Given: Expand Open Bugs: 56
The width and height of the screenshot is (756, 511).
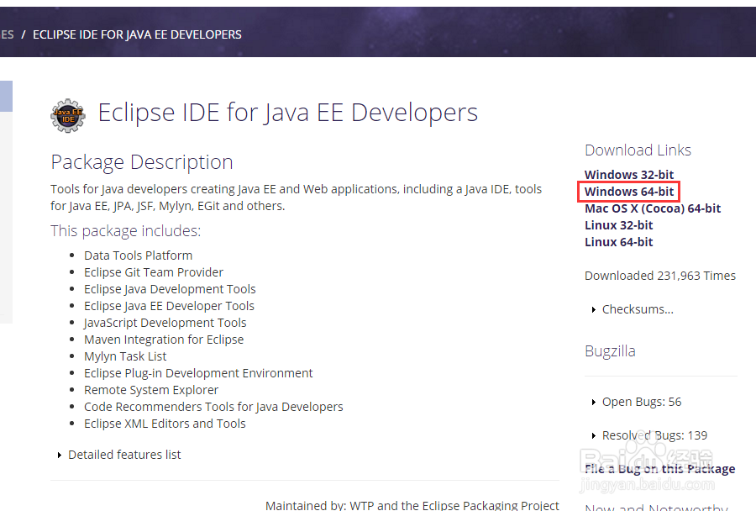Looking at the screenshot, I should point(637,402).
